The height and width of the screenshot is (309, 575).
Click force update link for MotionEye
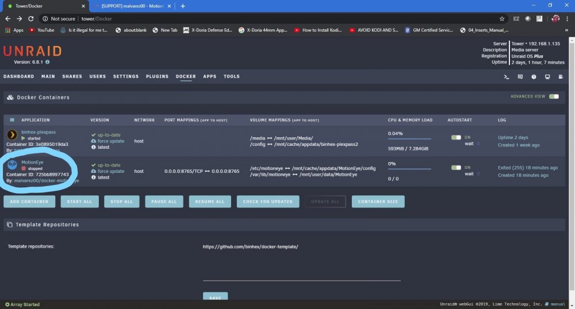coord(111,171)
